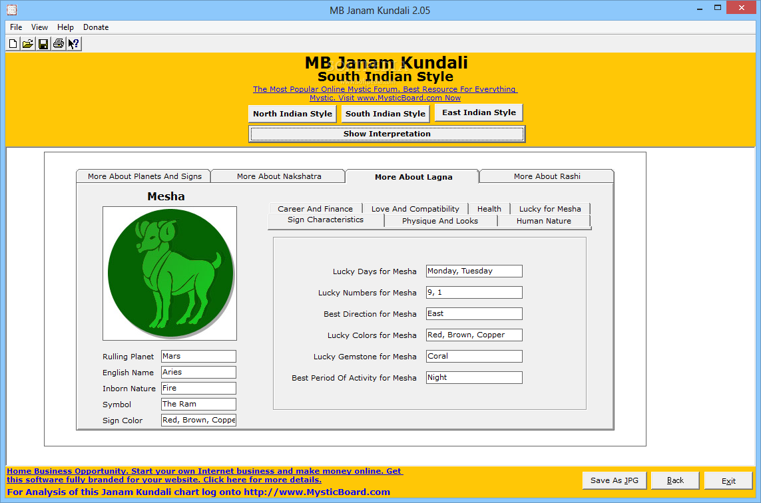Screen dimensions: 761x503
Task: Click the Mesha ram sign image
Action: click(x=170, y=273)
